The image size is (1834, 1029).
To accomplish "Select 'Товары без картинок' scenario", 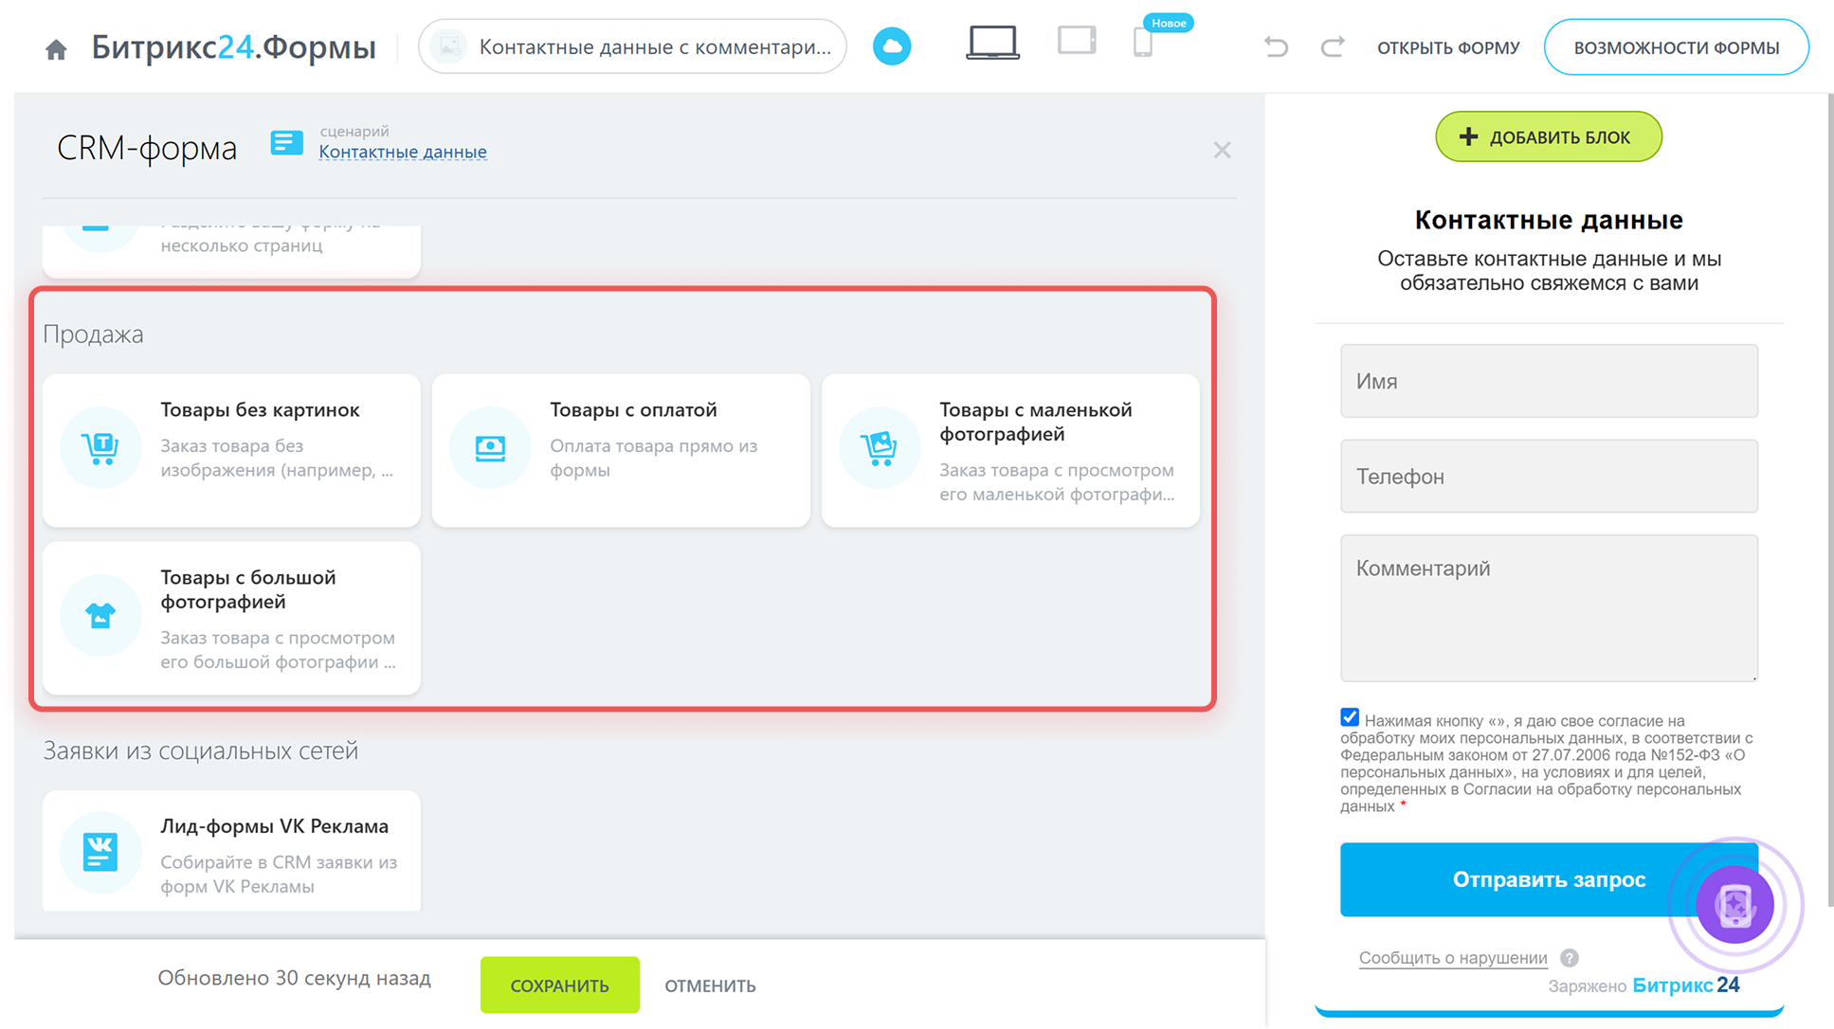I will click(231, 450).
